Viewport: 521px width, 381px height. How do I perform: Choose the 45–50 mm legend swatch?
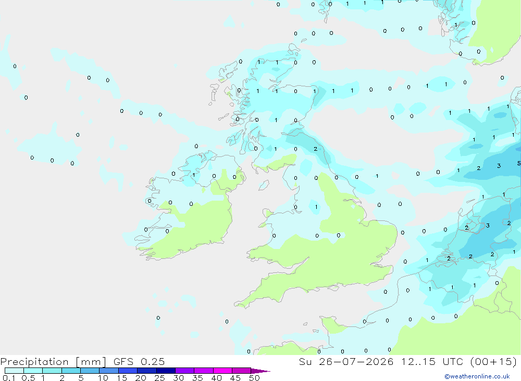point(241,371)
